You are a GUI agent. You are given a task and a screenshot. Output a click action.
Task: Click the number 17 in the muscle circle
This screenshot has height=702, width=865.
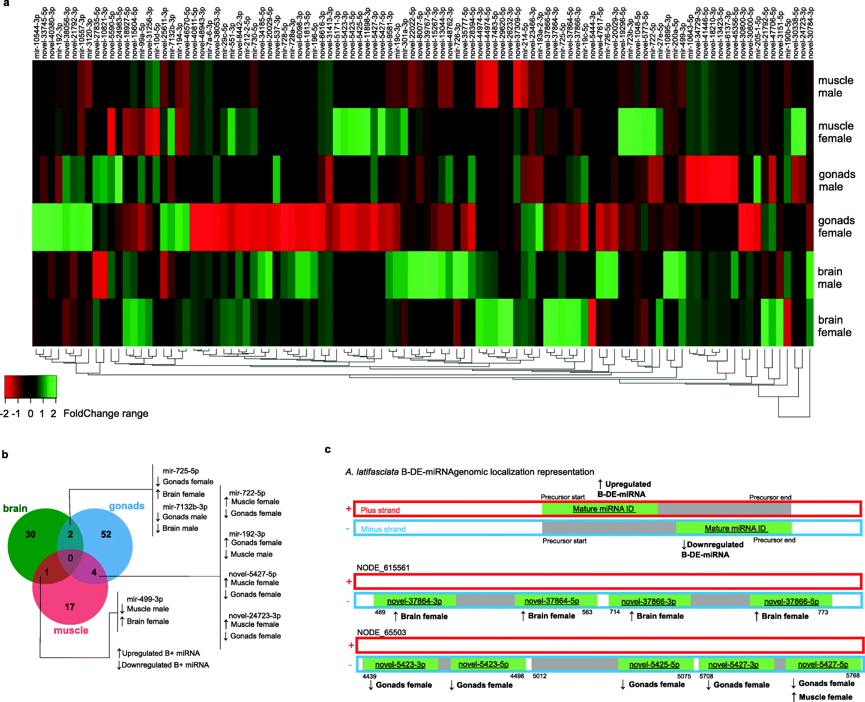(70, 607)
